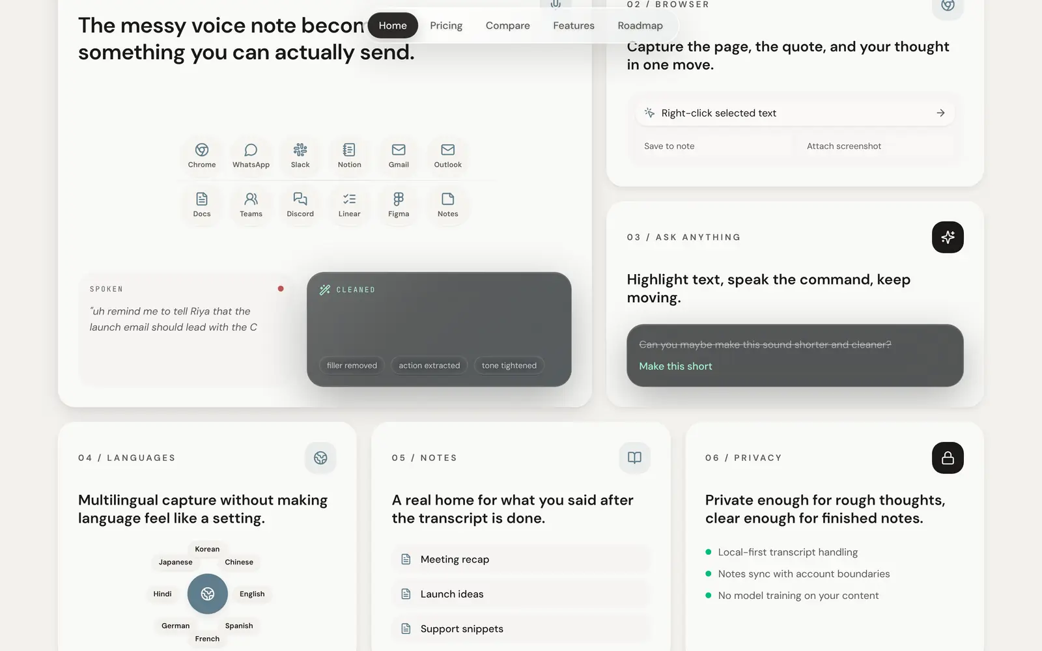Select the Korean language chip
Image resolution: width=1042 pixels, height=651 pixels.
click(207, 549)
